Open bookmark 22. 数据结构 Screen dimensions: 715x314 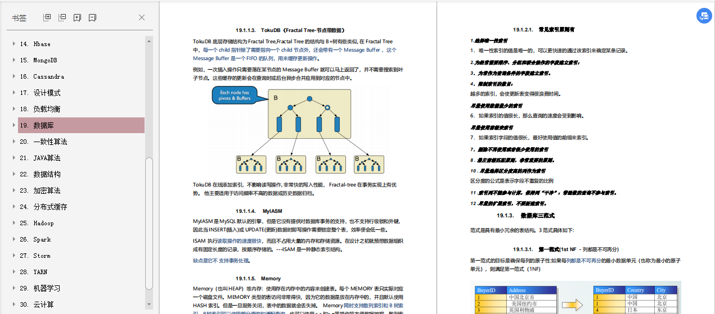pos(40,174)
